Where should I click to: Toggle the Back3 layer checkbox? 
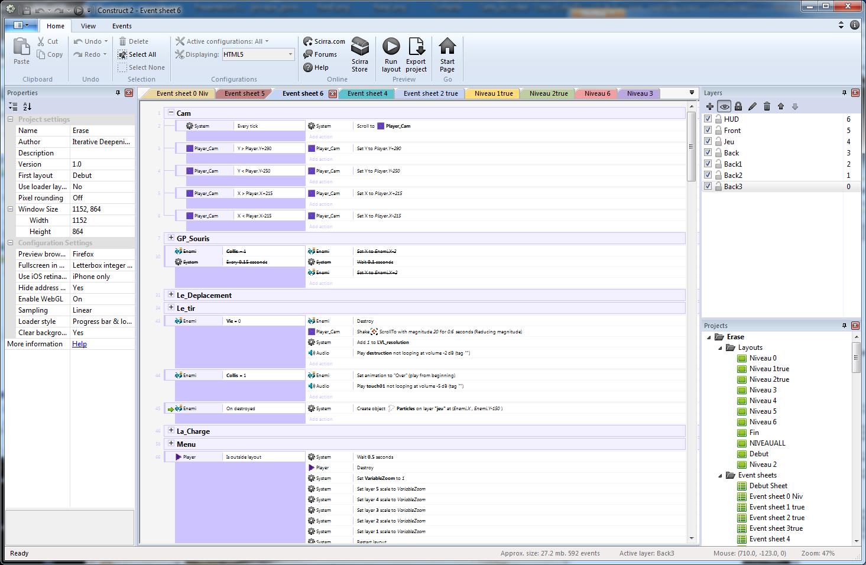(x=708, y=186)
